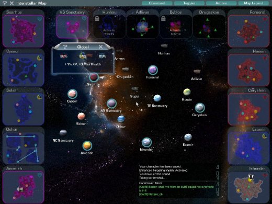Click the Hunhau asteroid icon
272x204 pixels.
[164, 46]
